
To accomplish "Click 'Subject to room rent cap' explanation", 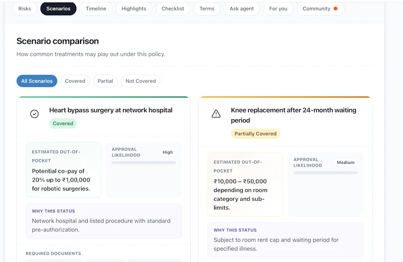I will (276, 244).
